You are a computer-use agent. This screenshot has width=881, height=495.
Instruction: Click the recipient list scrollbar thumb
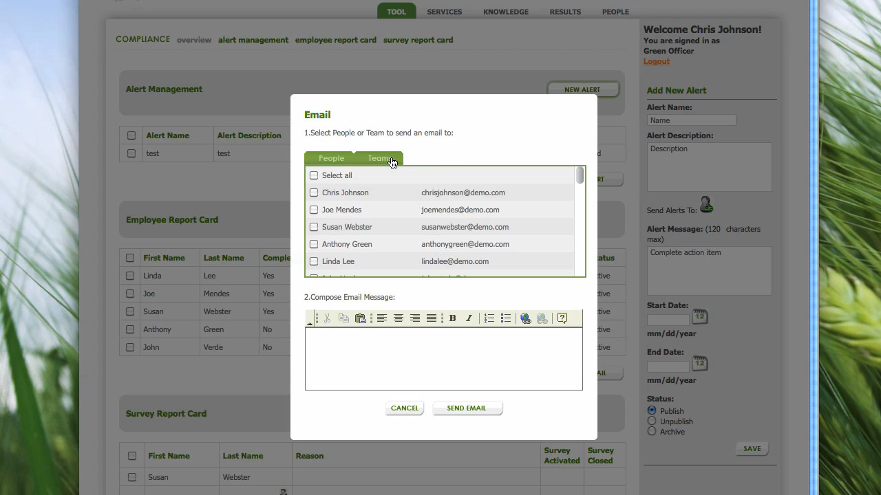tap(580, 176)
